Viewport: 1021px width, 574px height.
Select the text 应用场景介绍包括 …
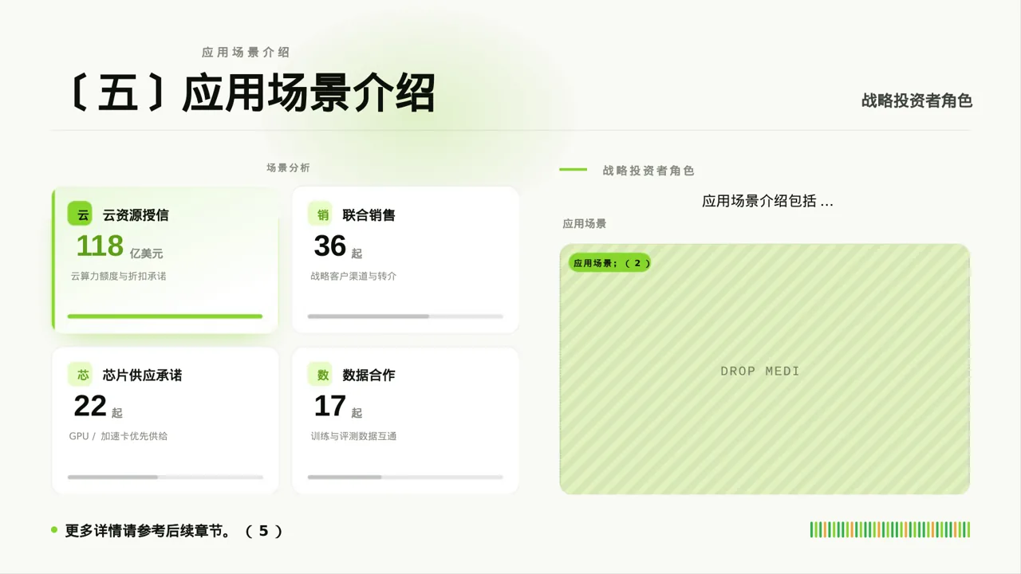pyautogui.click(x=767, y=201)
